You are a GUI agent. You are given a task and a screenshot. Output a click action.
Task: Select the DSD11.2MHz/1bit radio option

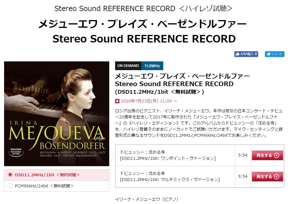pos(10,175)
